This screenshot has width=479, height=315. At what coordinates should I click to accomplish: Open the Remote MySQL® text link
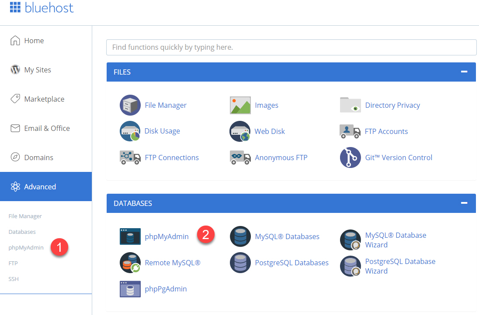tap(173, 263)
